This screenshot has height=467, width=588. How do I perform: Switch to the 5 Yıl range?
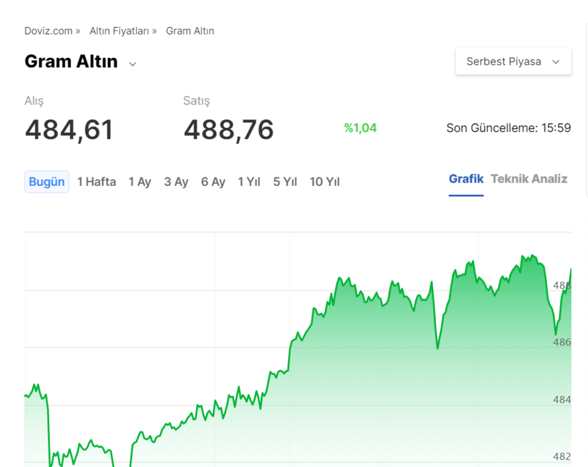coord(285,181)
